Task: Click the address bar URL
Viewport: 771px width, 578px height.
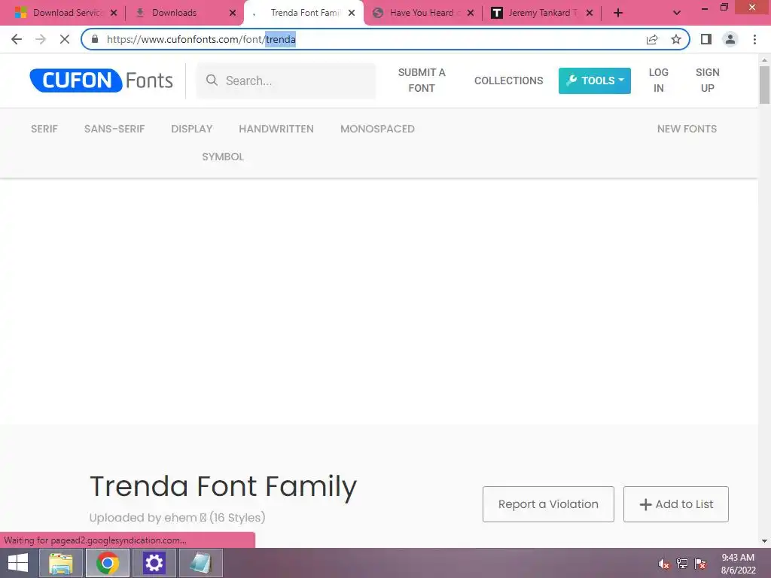Action: [201, 39]
